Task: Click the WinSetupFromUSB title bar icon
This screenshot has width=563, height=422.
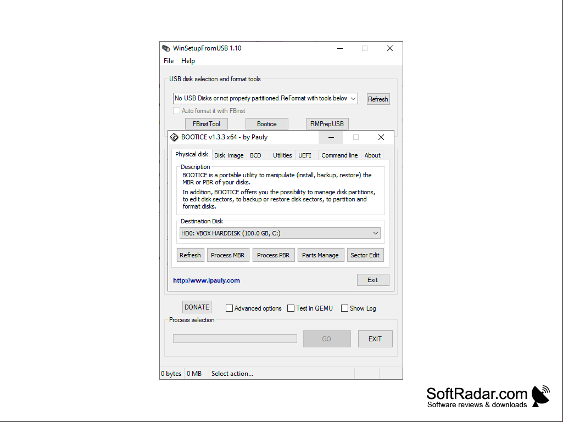Action: (166, 48)
